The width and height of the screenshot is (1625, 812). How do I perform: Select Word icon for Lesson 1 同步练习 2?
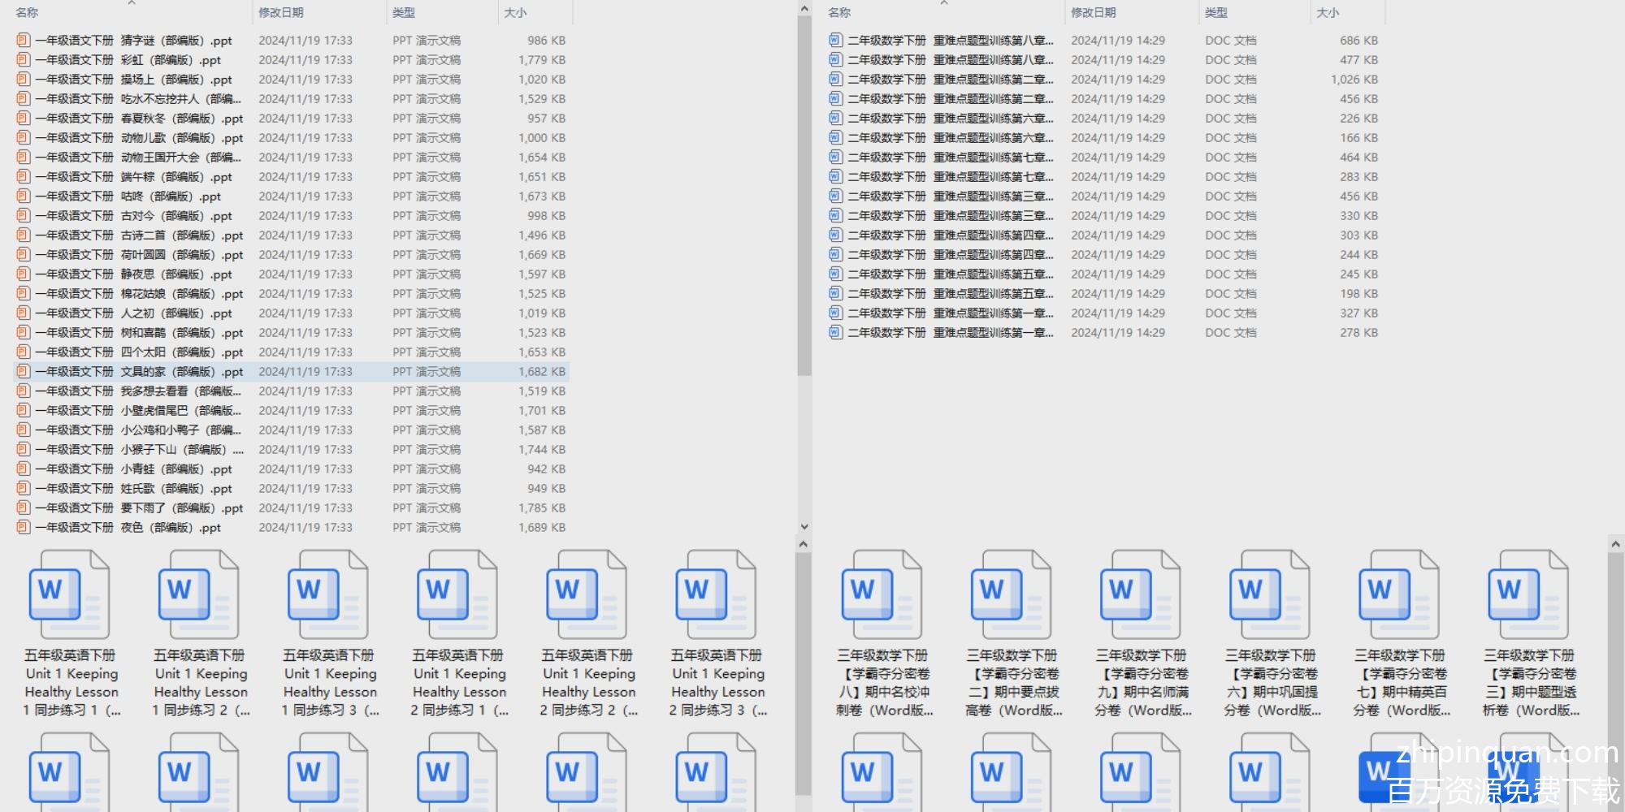(x=199, y=594)
